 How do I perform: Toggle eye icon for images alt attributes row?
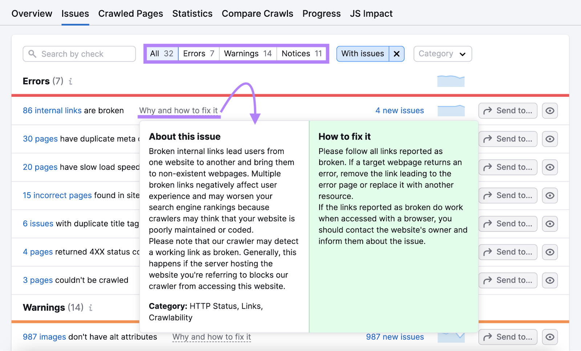coord(550,337)
